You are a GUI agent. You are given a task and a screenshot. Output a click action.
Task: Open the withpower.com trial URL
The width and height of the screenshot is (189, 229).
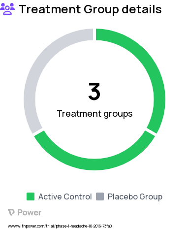60,226
